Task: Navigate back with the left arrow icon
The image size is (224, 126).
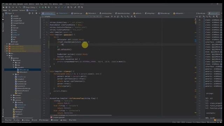Action: 13,7
